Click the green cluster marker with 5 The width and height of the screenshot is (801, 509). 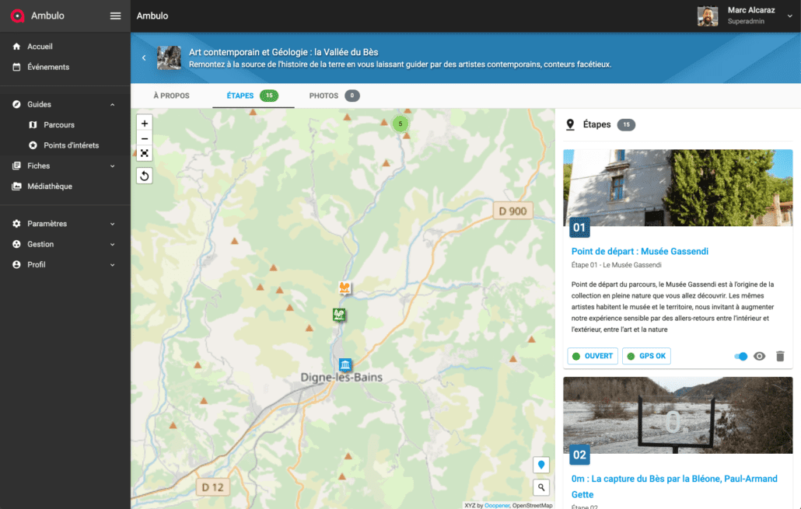[400, 124]
